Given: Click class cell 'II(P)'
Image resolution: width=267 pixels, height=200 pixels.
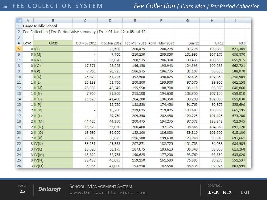Looking at the screenshot, I should point(53,105).
